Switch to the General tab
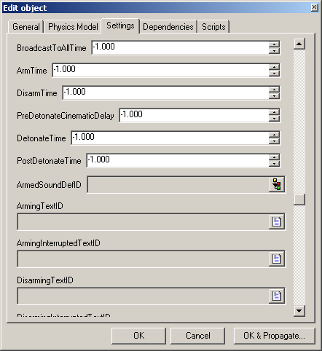 (26, 27)
